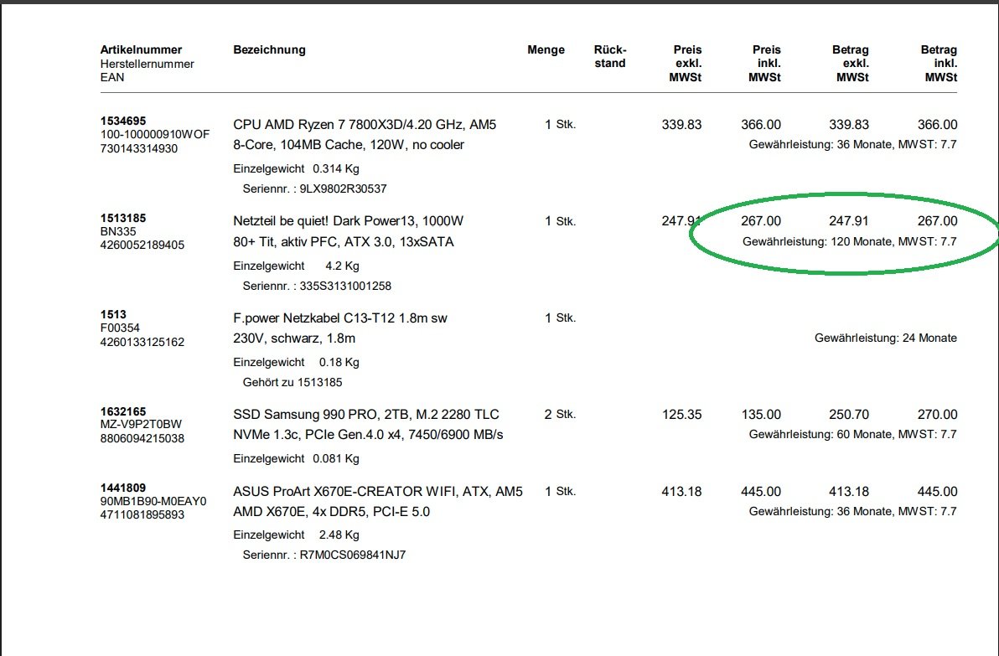
Task: Click the Netzteil amount 247.91 in Betrag exkl.
Action: coord(849,221)
